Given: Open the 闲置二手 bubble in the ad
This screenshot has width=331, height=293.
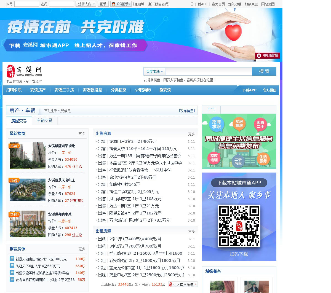Looking at the screenshot, I should 260,124.
